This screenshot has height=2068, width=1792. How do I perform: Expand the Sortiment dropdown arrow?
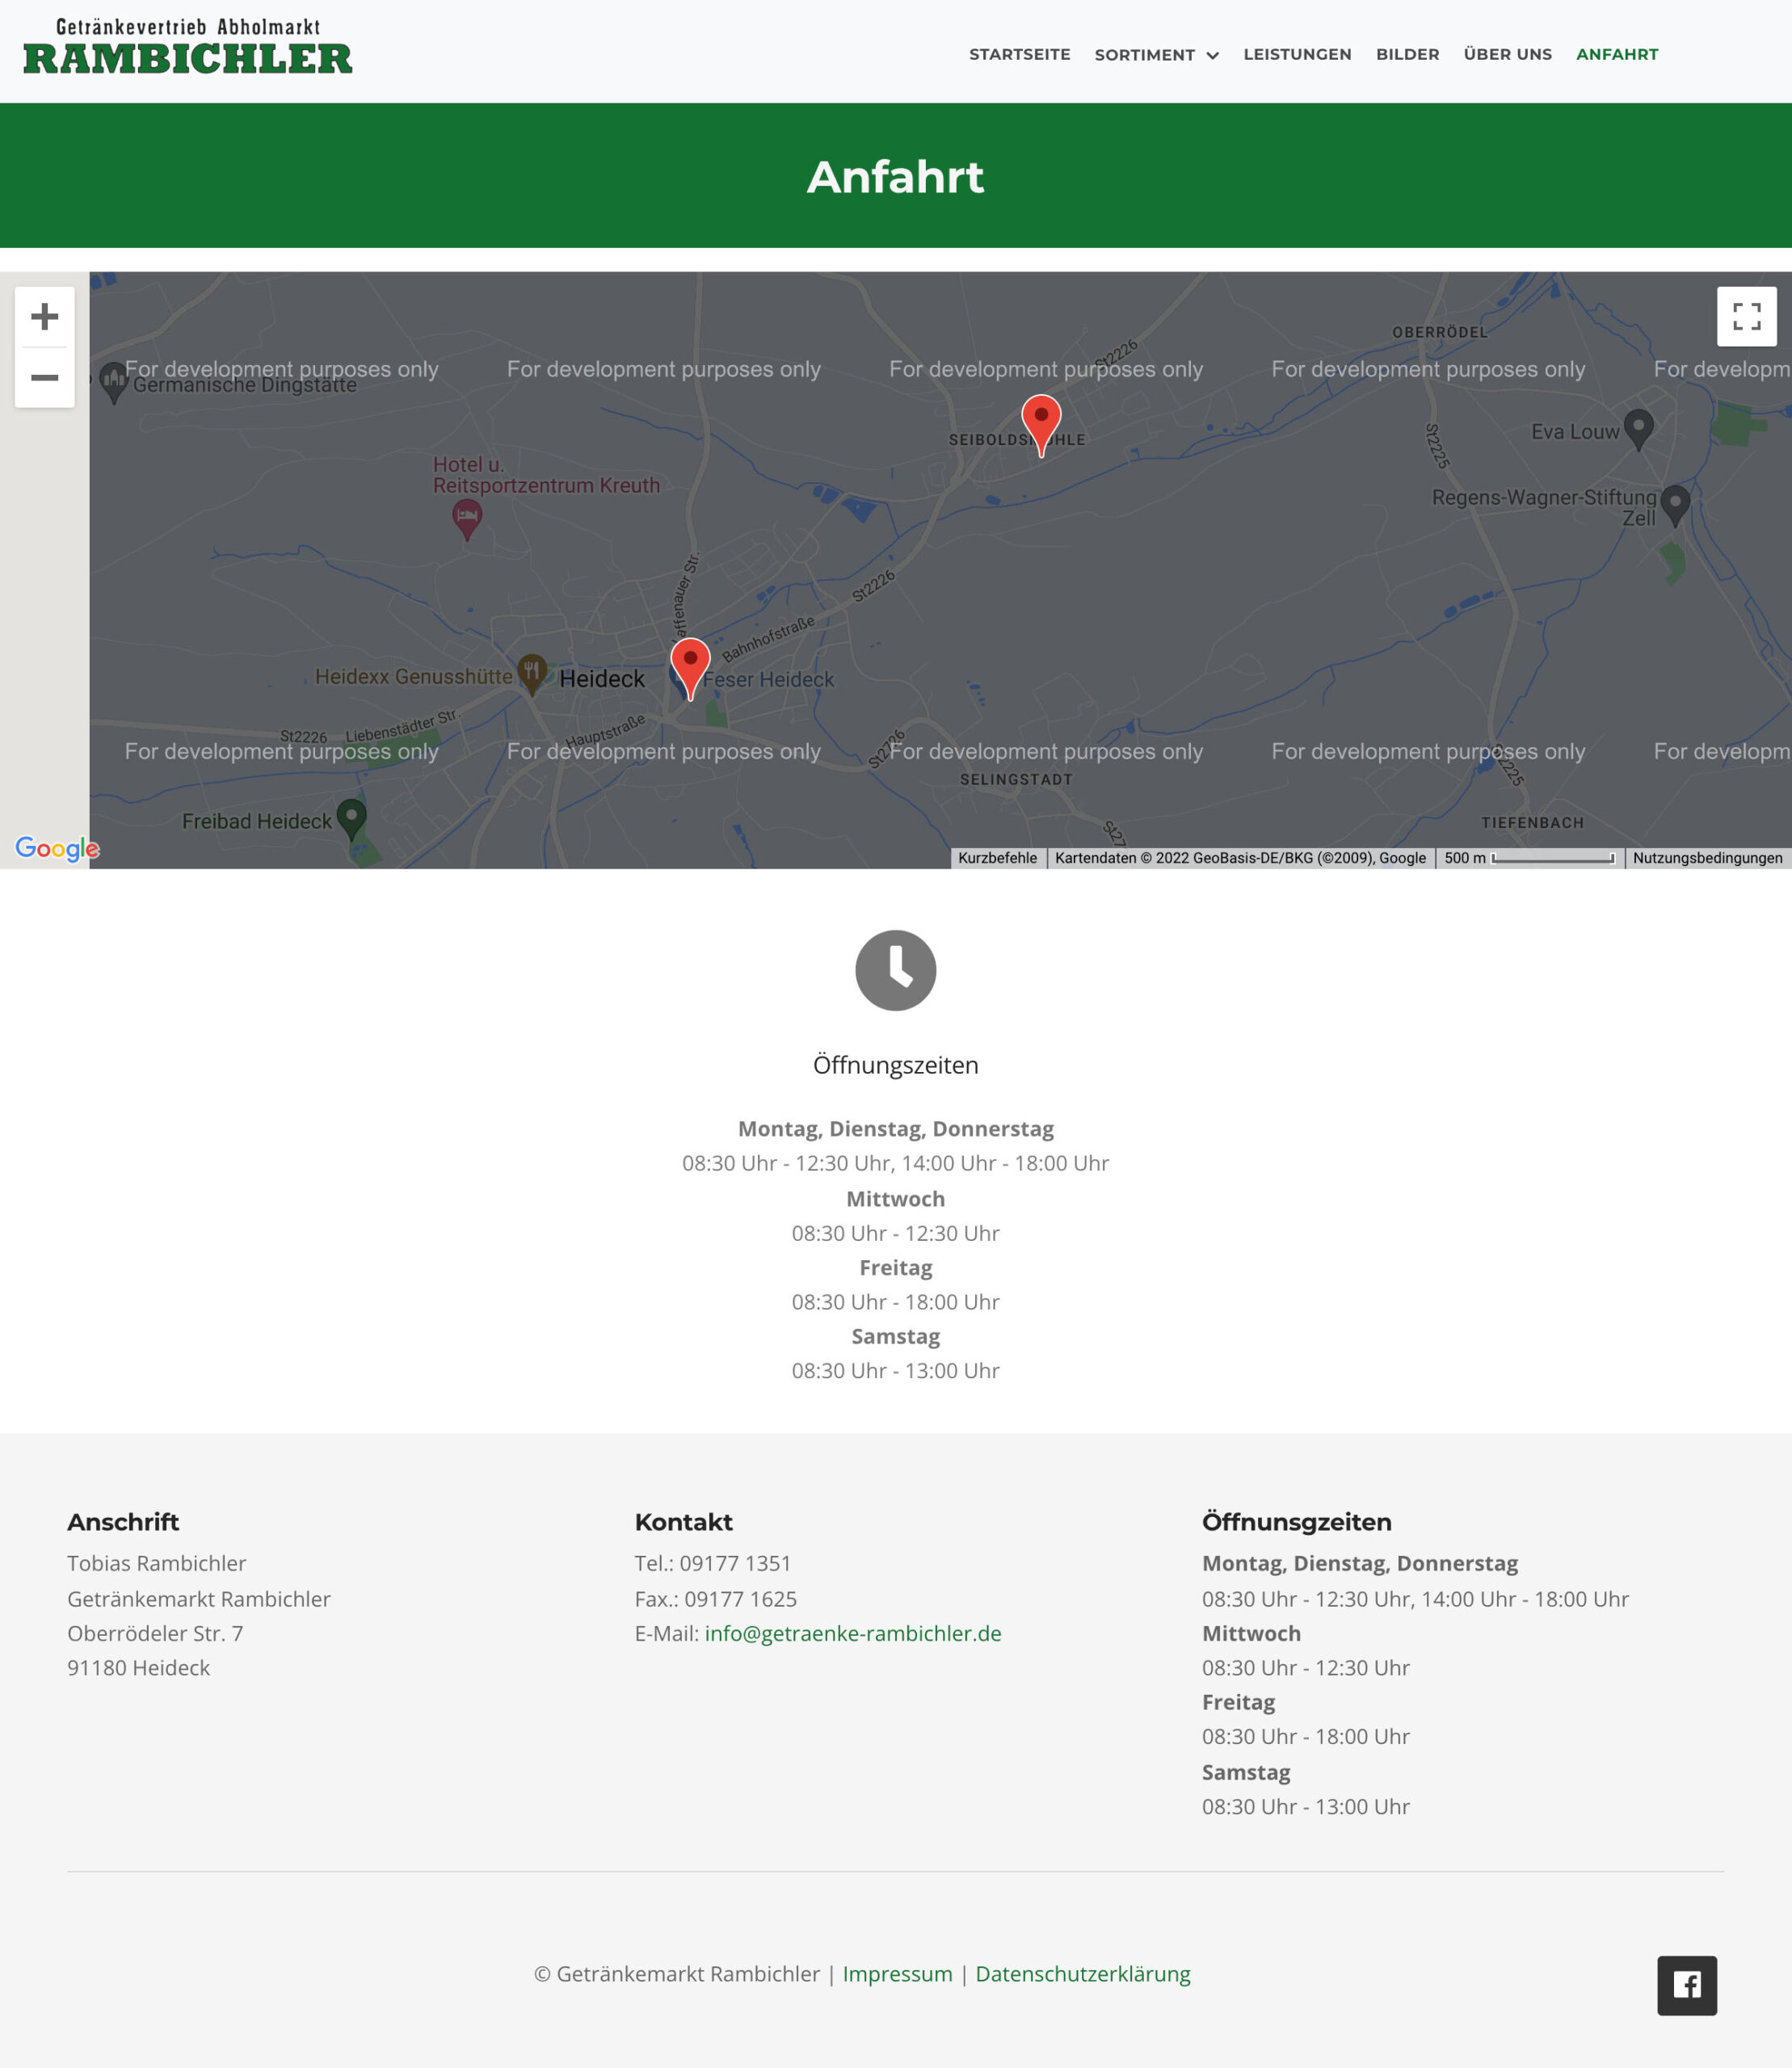(x=1212, y=56)
